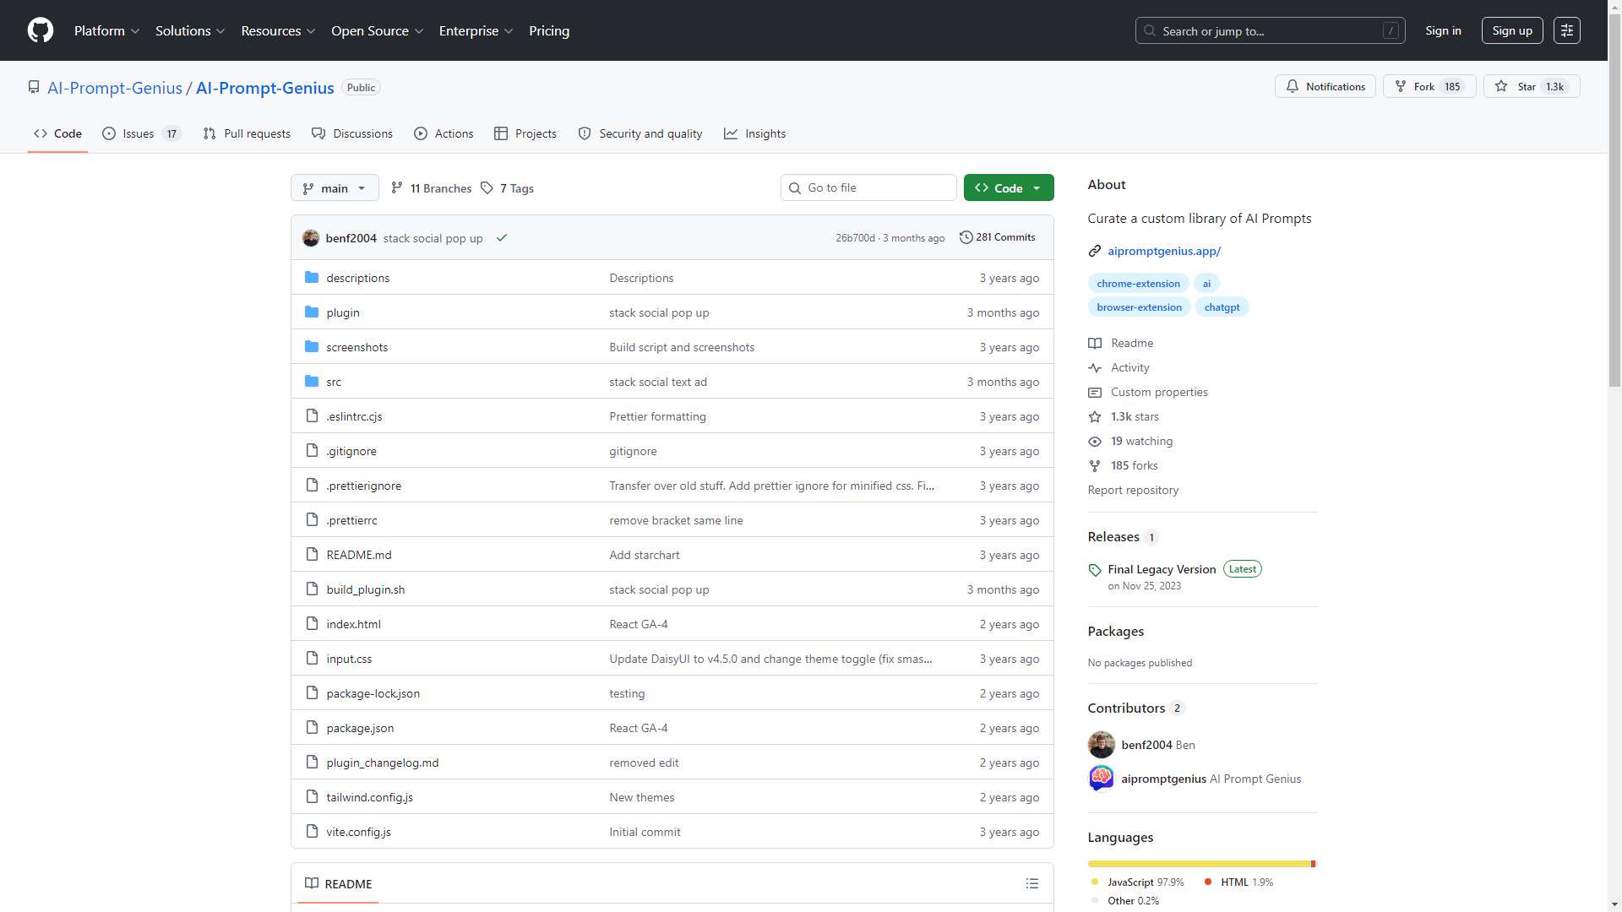Click the repository icon before AI-Prompt-Genius owner

tap(34, 88)
